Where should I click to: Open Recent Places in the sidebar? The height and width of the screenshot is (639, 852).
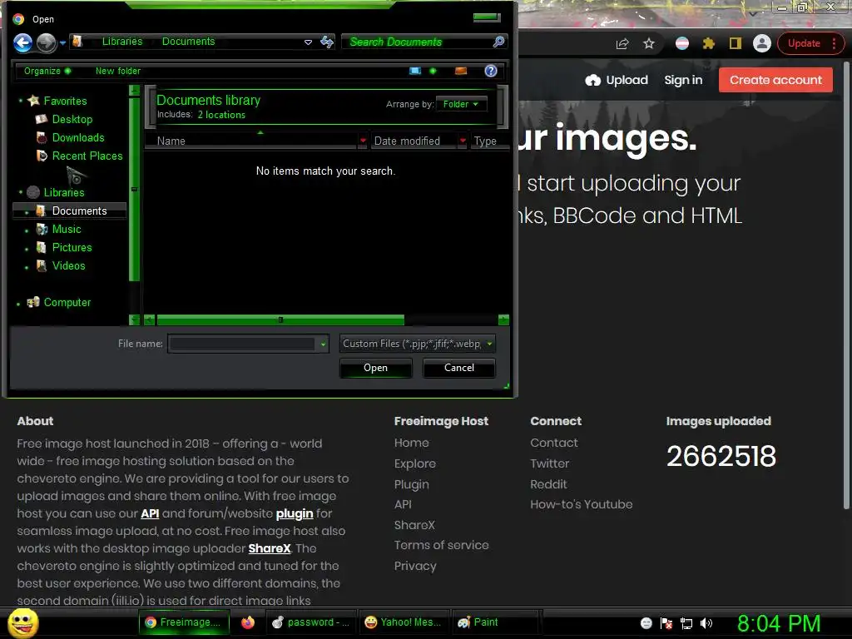pyautogui.click(x=87, y=156)
